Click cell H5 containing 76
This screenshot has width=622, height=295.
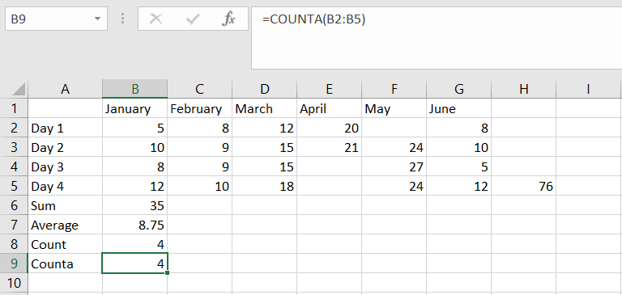[x=524, y=186]
